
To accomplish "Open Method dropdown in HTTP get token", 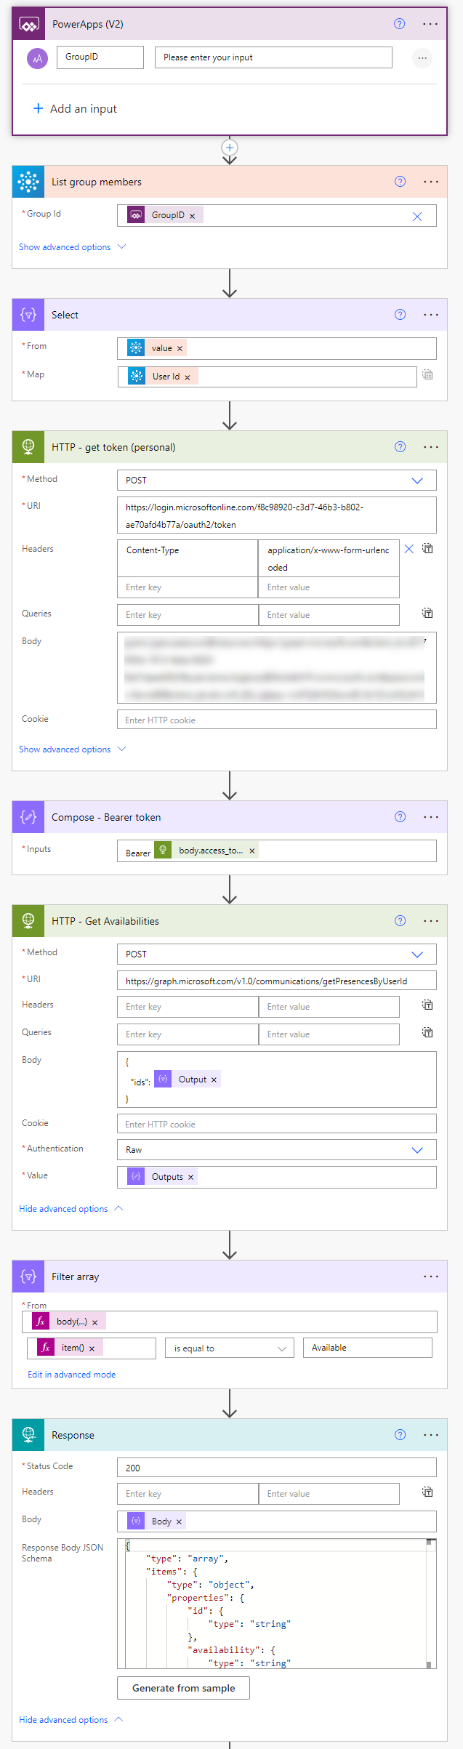I will pos(417,481).
